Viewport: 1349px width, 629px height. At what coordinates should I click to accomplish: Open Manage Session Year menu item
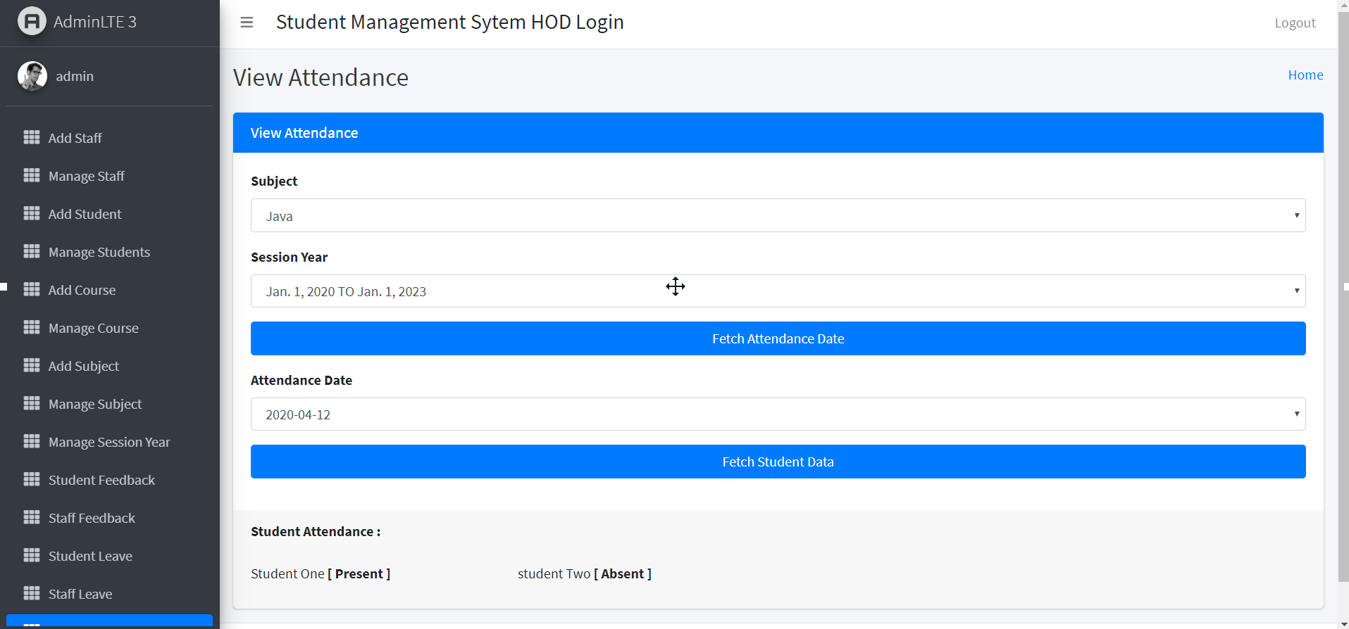pos(109,442)
